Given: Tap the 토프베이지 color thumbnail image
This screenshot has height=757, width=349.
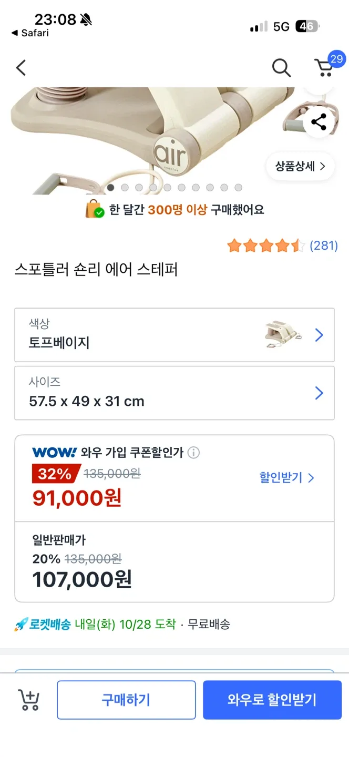Looking at the screenshot, I should (x=282, y=335).
